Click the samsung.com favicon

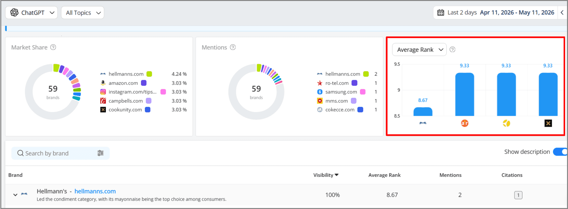(x=320, y=92)
